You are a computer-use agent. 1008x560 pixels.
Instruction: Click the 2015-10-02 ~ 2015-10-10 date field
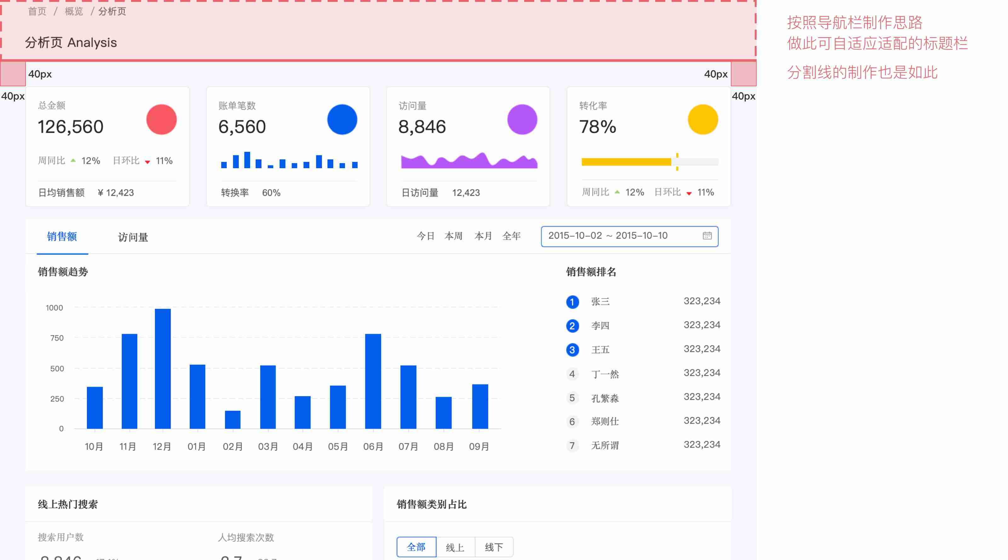tap(629, 236)
